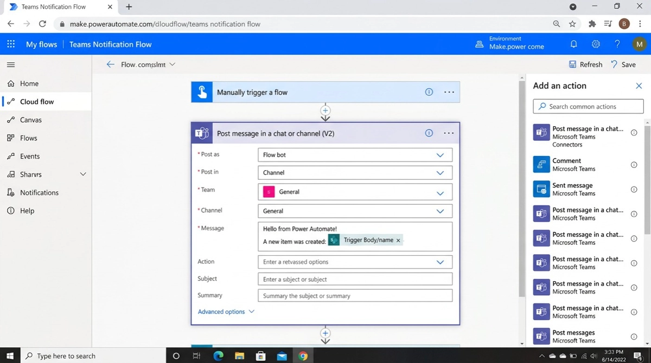Open ellipsis menu on Post message action
Screen dimensions: 651x363
pyautogui.click(x=449, y=133)
